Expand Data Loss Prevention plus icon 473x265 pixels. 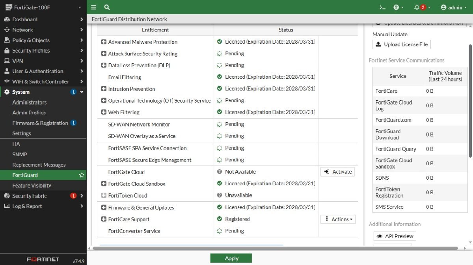coord(104,65)
